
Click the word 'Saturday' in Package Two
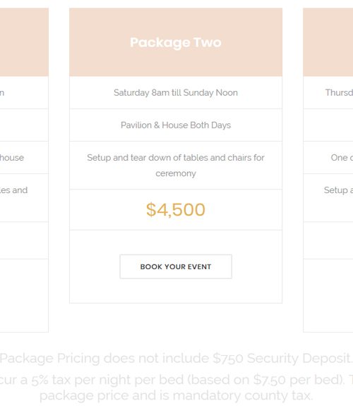[131, 93]
